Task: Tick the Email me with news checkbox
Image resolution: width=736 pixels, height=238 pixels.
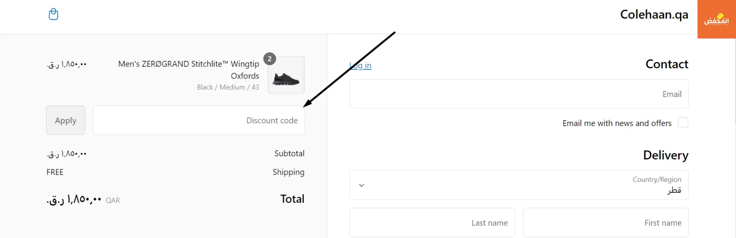Action: coord(683,123)
